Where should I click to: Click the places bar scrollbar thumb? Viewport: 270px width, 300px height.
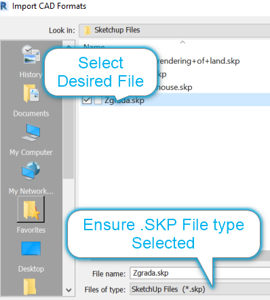(69, 115)
